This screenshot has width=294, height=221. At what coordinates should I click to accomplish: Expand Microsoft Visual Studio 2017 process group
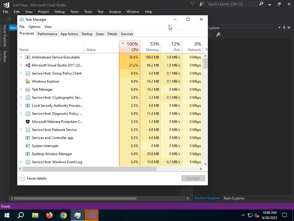point(21,65)
